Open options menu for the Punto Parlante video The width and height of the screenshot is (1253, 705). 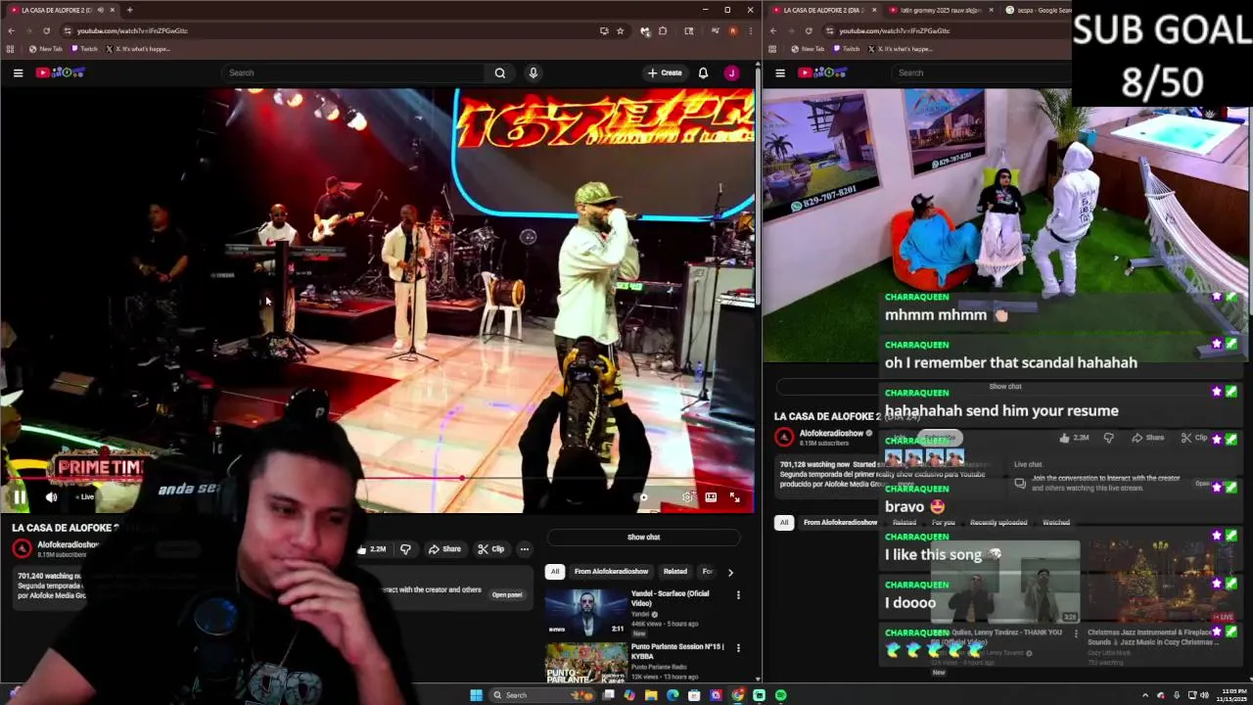(x=738, y=647)
